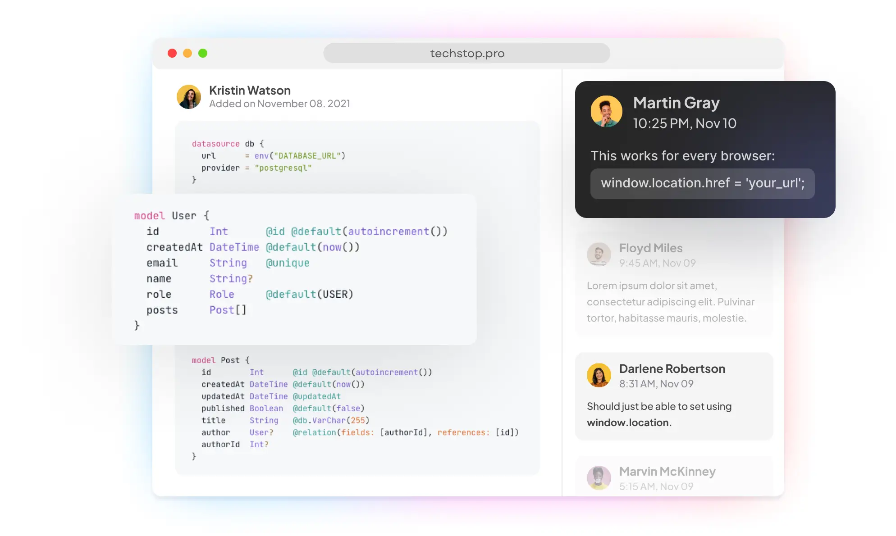This screenshot has width=896, height=536.
Task: Open Kristin Watson's author name link
Action: coord(250,91)
